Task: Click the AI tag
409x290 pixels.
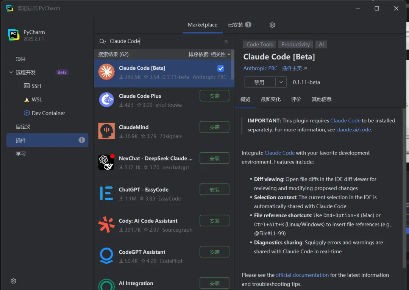Action: click(321, 44)
